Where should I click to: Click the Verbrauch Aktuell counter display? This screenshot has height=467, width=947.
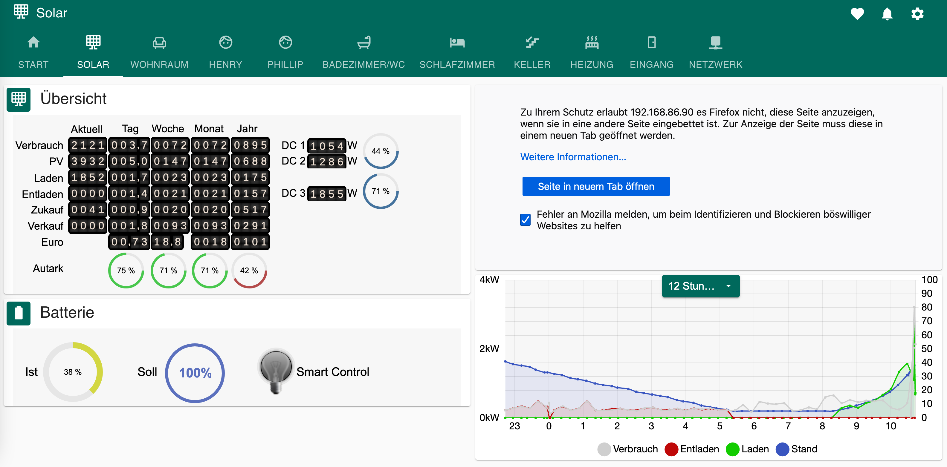tap(87, 145)
